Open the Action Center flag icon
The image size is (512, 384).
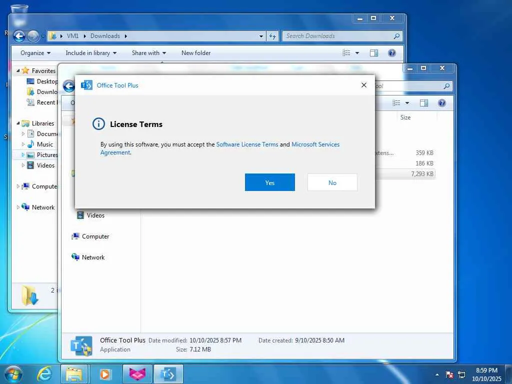(449, 374)
